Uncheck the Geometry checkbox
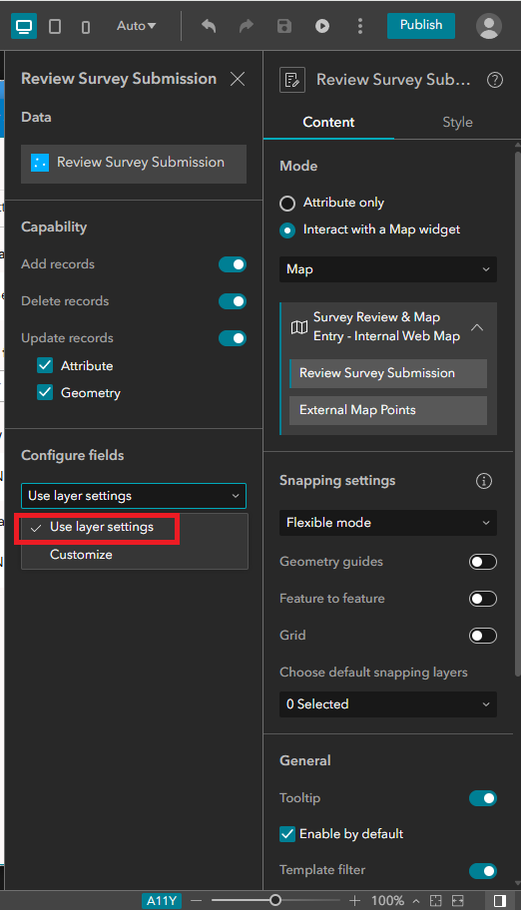Viewport: 521px width, 910px height. [x=45, y=392]
